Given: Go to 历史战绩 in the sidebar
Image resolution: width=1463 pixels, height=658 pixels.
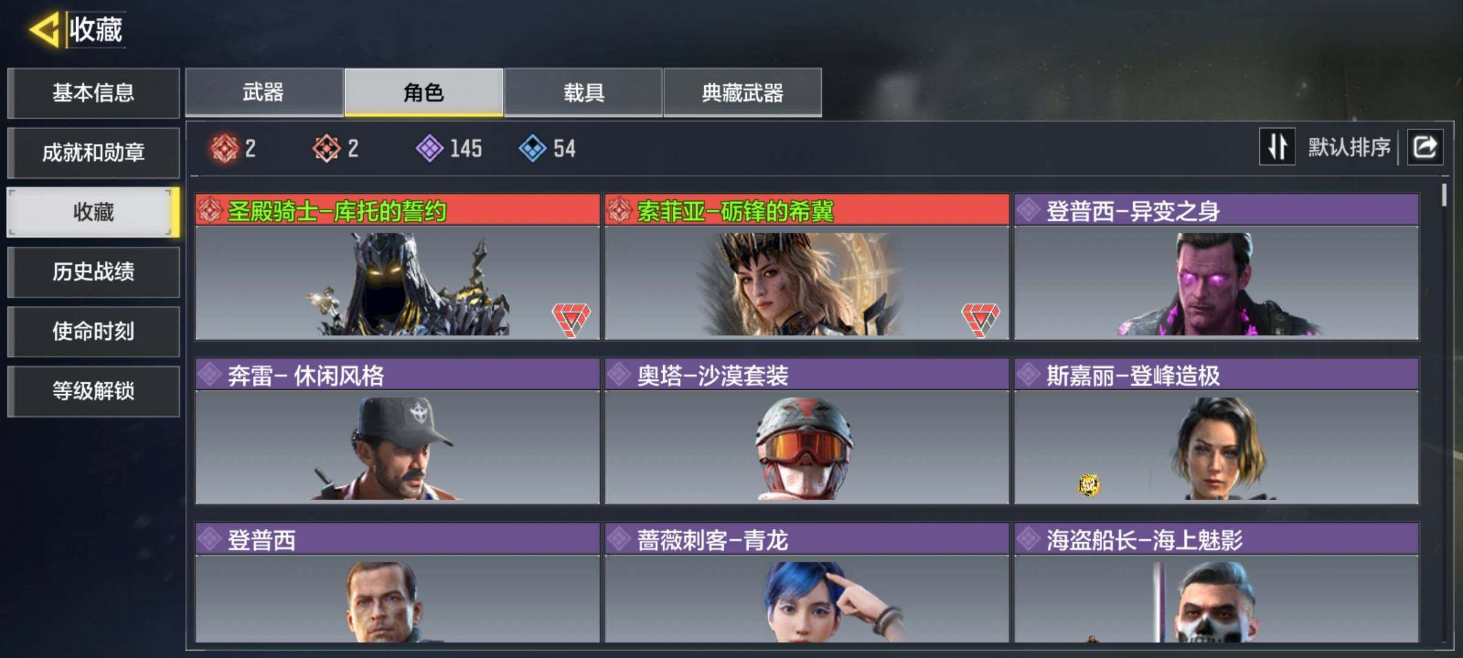Looking at the screenshot, I should pyautogui.click(x=93, y=272).
